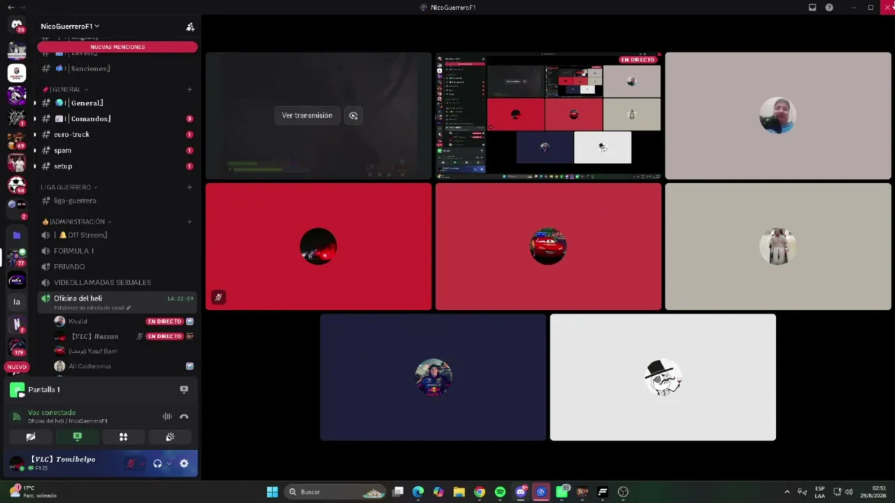This screenshot has width=895, height=503.
Task: Open the server folder icon in sidebar
Action: [x=17, y=235]
